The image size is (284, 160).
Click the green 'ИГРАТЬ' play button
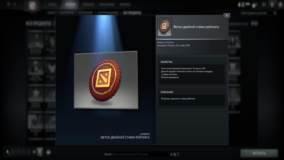(259, 153)
